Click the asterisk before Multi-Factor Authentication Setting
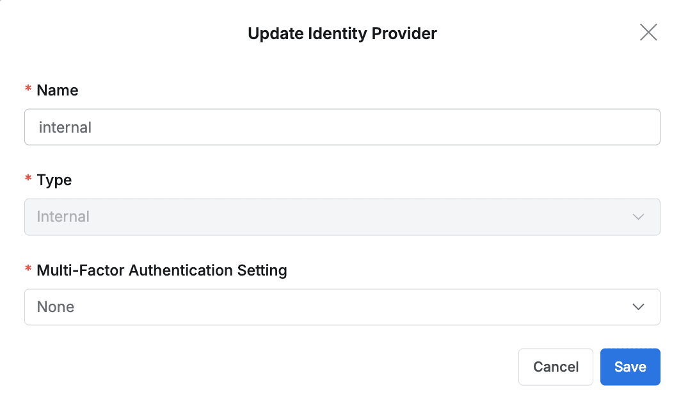Viewport: 681px width, 405px height. [x=28, y=270]
